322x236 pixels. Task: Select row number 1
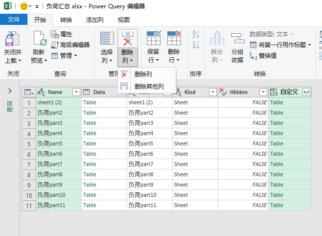click(x=29, y=103)
